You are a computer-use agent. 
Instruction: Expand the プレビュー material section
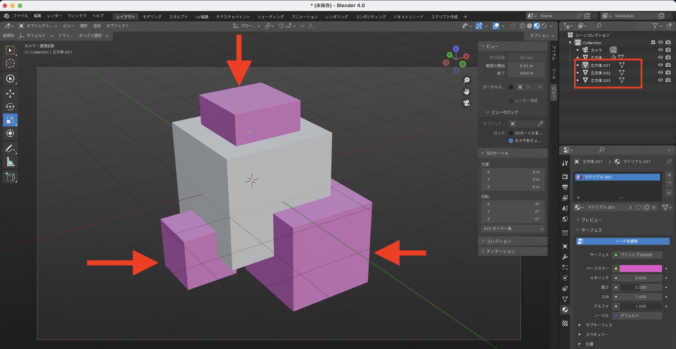coord(591,220)
